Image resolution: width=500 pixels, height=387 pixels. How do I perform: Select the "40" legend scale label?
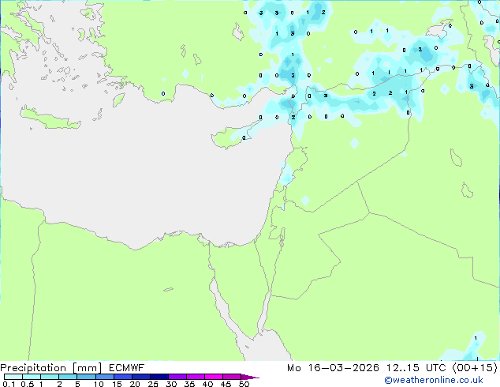tap(207, 384)
